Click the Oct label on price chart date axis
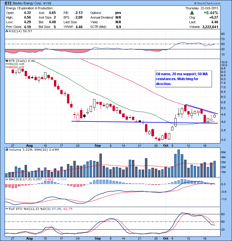The image size is (232, 241). [166, 145]
